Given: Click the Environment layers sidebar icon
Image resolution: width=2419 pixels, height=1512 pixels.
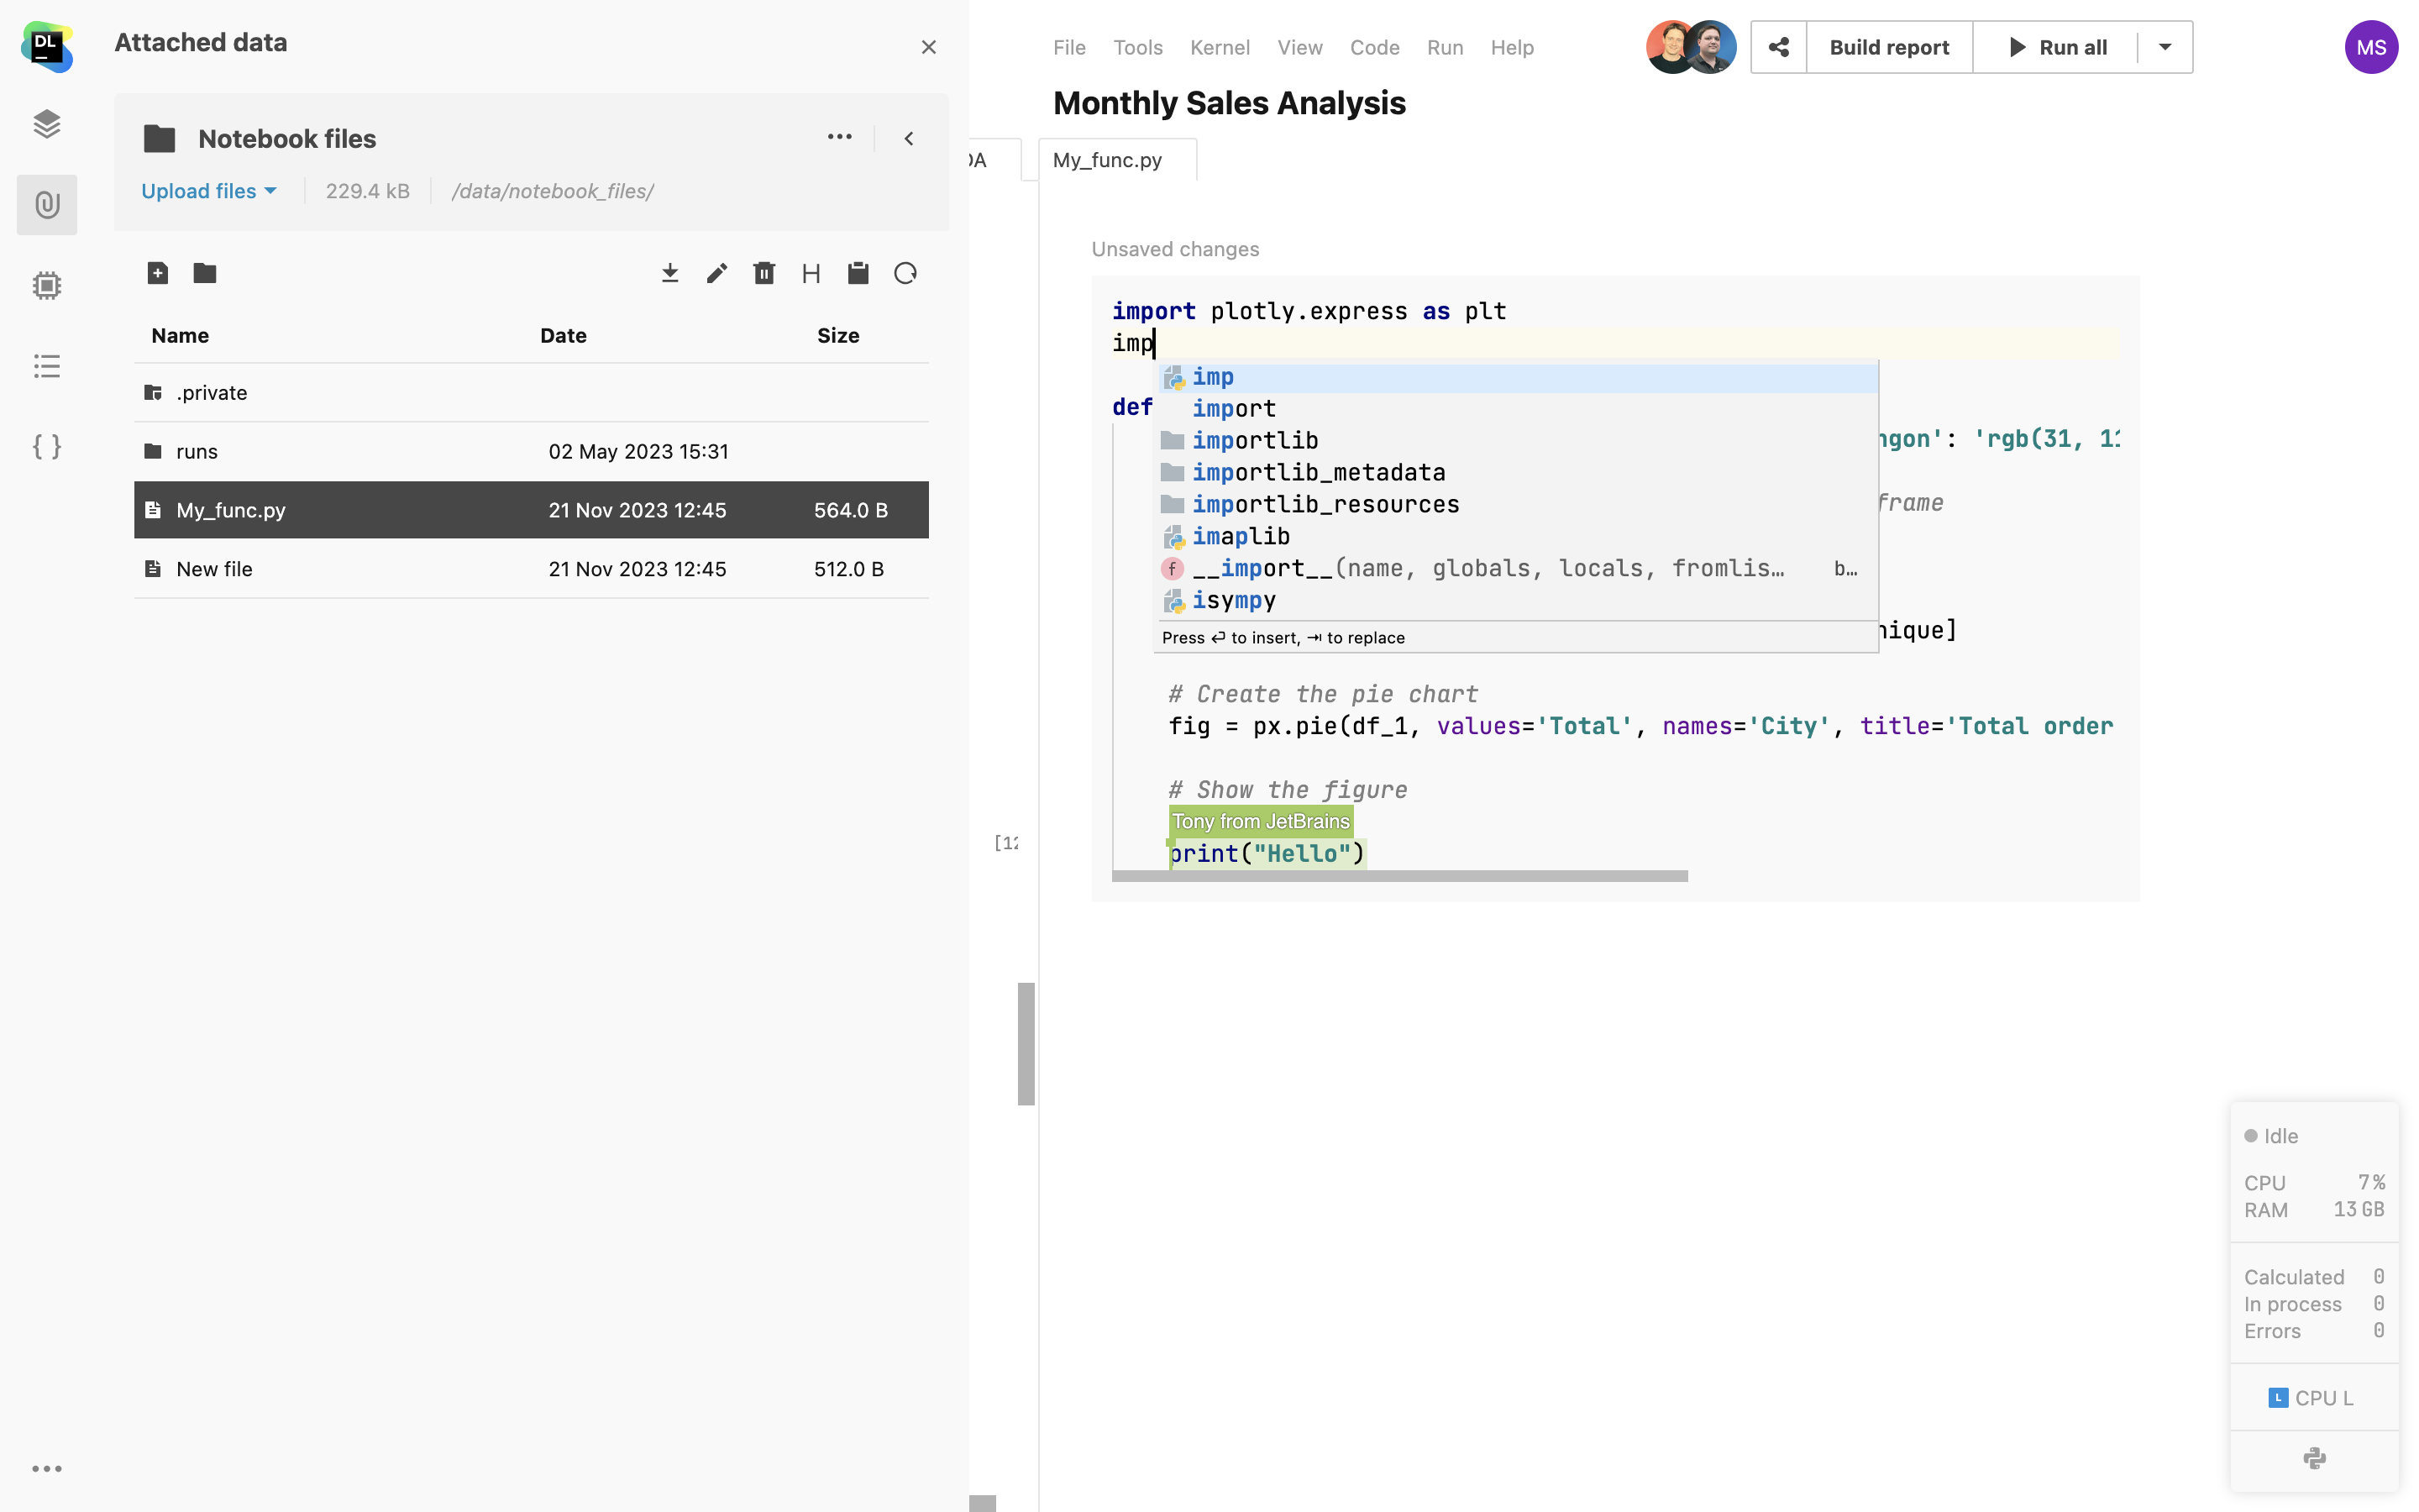Looking at the screenshot, I should click(47, 124).
